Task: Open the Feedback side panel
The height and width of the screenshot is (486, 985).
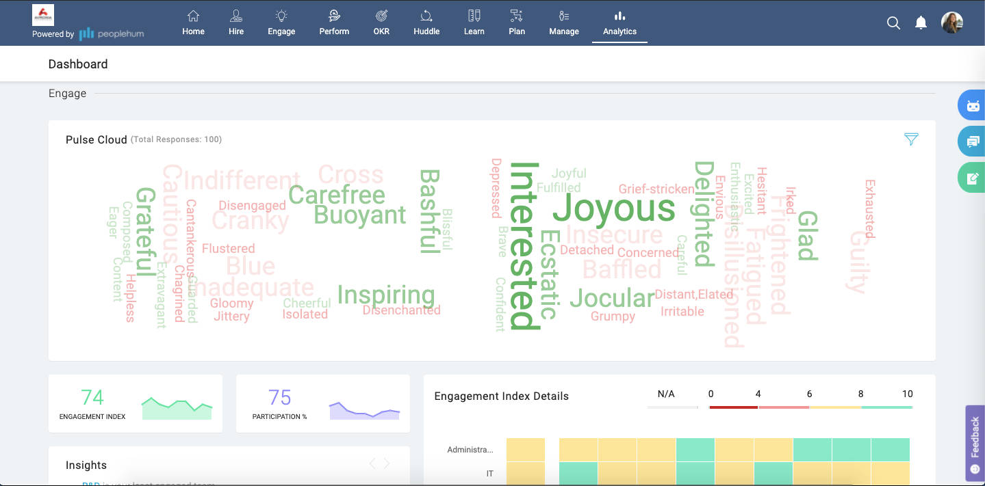Action: coord(973,443)
